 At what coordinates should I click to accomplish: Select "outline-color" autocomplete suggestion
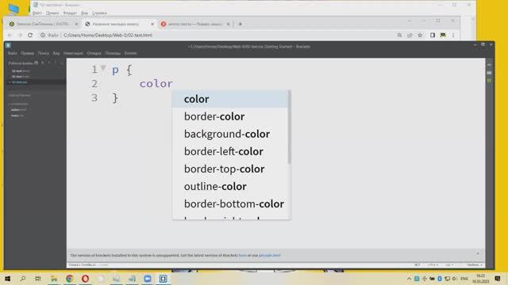(229, 186)
